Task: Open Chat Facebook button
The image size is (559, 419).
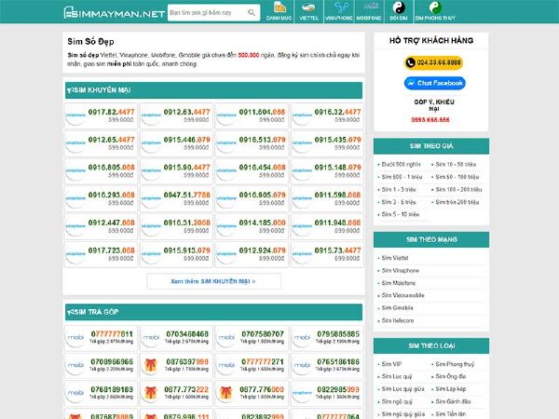Action: 434,83
